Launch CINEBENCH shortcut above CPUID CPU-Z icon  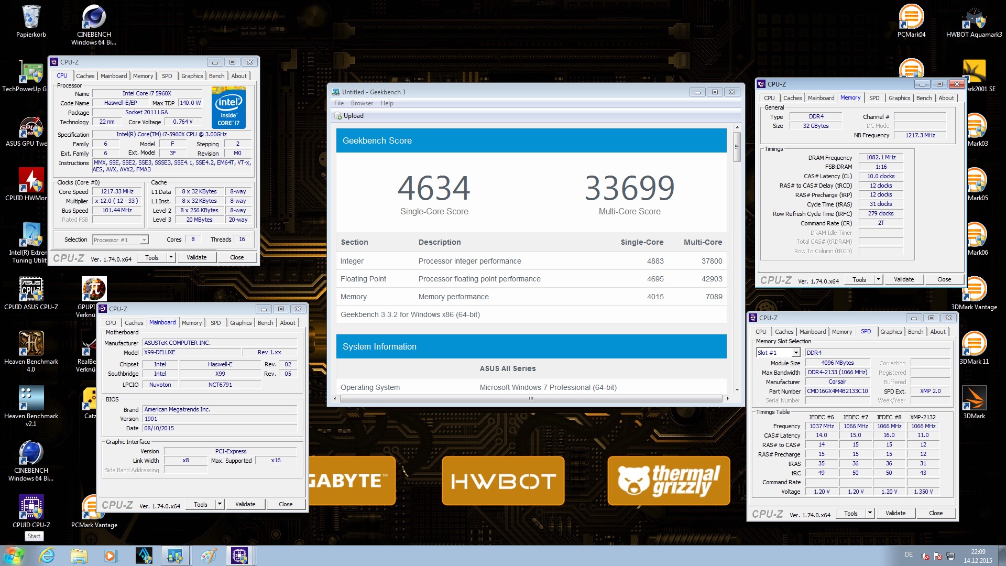point(31,461)
